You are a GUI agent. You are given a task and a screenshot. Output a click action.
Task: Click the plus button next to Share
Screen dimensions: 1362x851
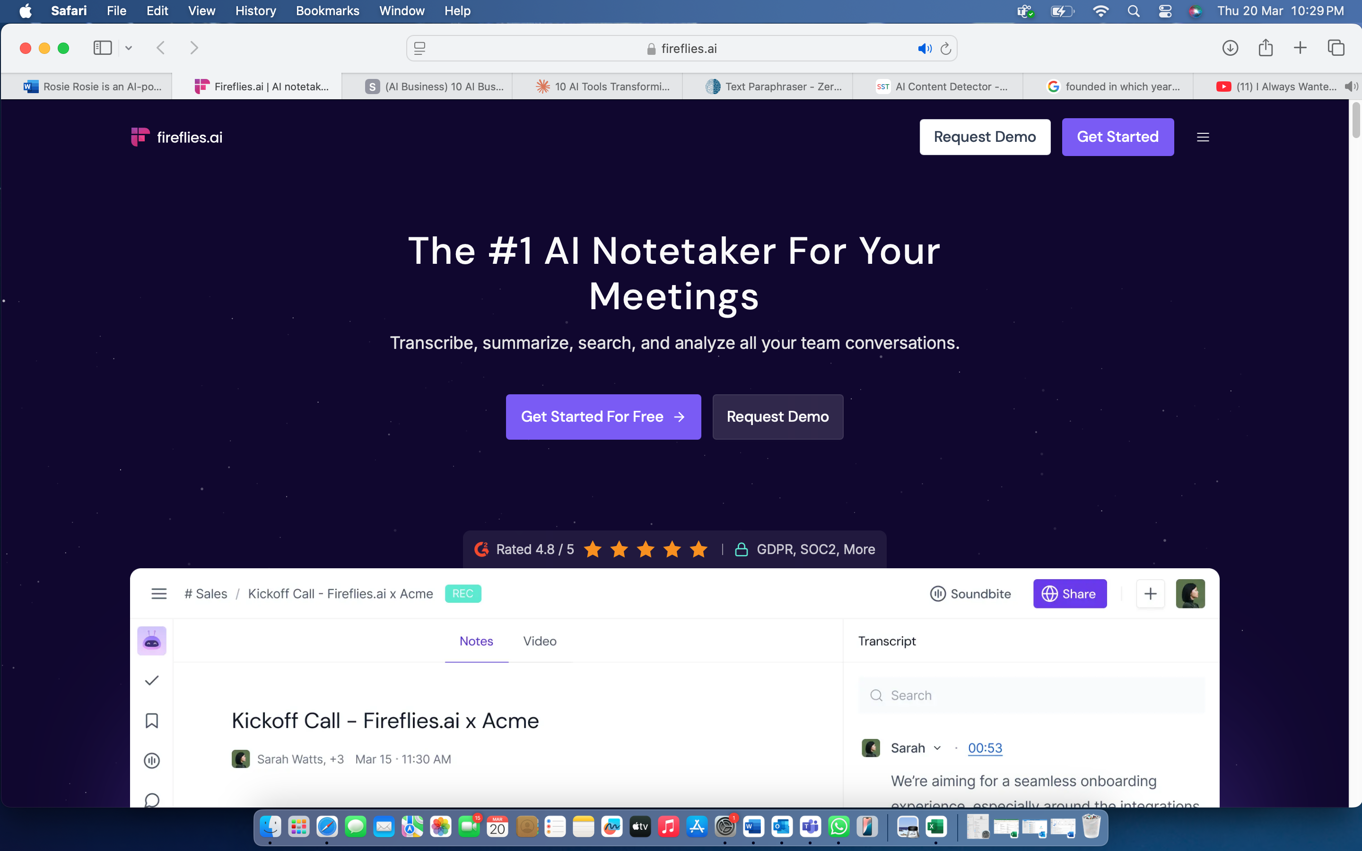1150,594
